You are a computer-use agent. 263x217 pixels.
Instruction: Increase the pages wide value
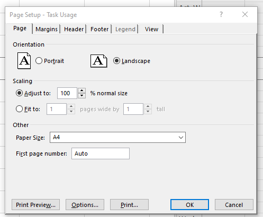pos(71,106)
